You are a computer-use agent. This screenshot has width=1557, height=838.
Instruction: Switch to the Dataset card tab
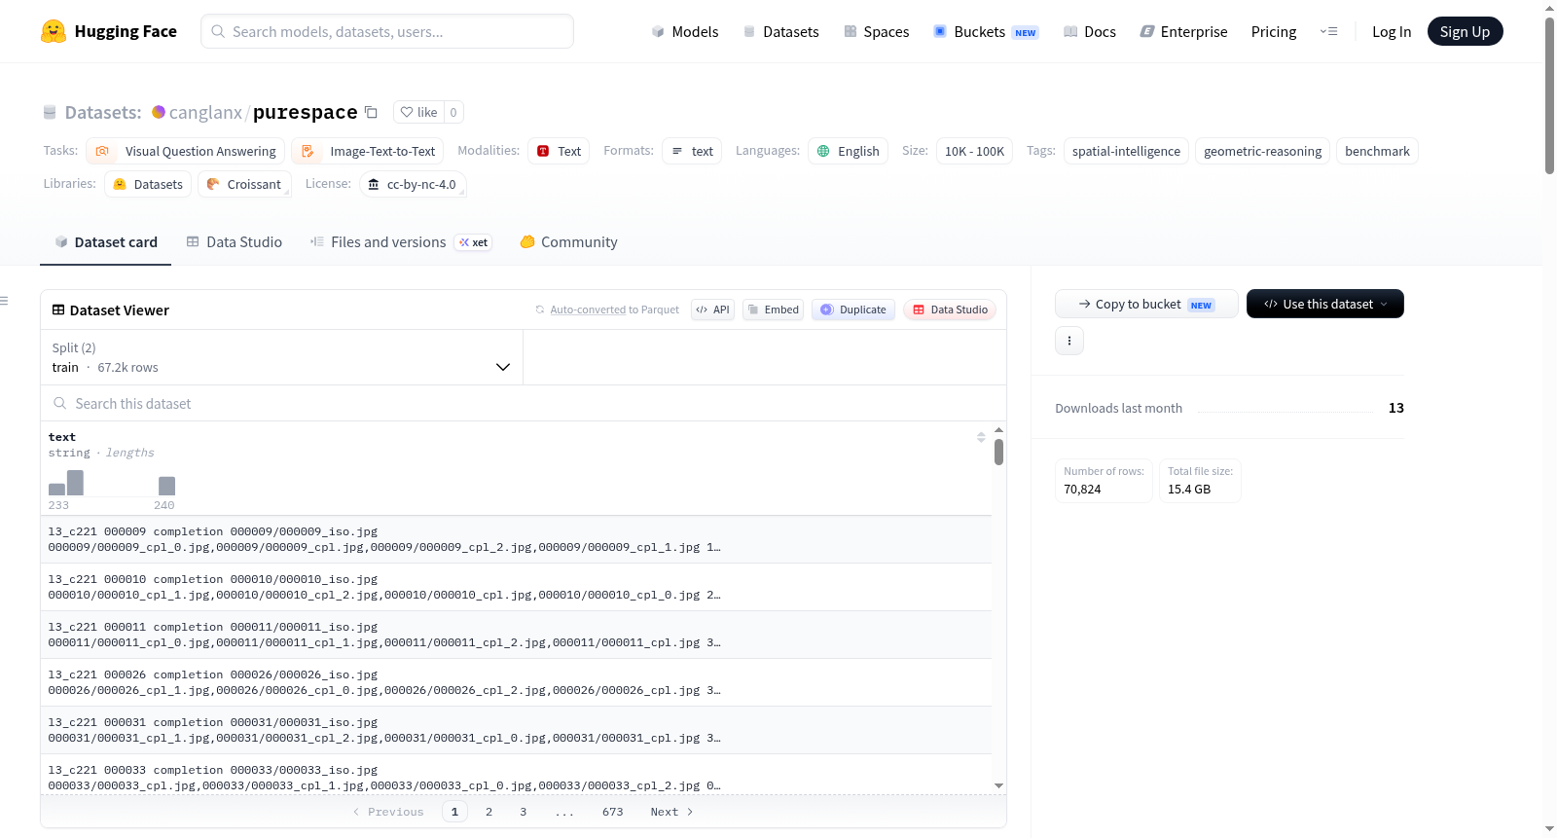click(106, 242)
